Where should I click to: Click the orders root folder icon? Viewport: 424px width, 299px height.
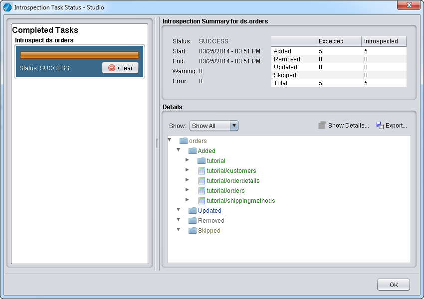coord(184,141)
